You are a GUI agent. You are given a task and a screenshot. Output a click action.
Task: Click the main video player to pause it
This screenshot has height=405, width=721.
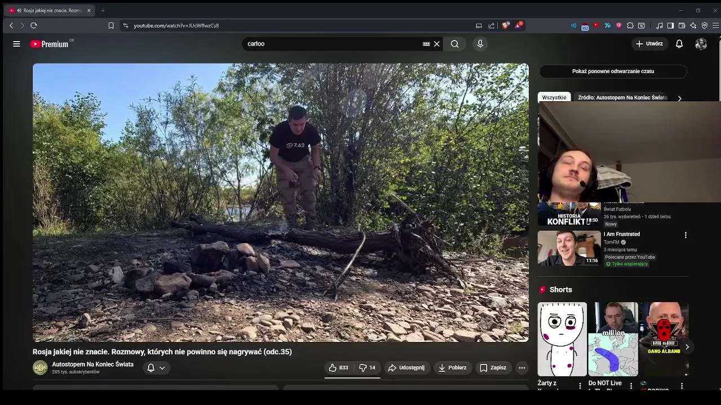tap(281, 202)
